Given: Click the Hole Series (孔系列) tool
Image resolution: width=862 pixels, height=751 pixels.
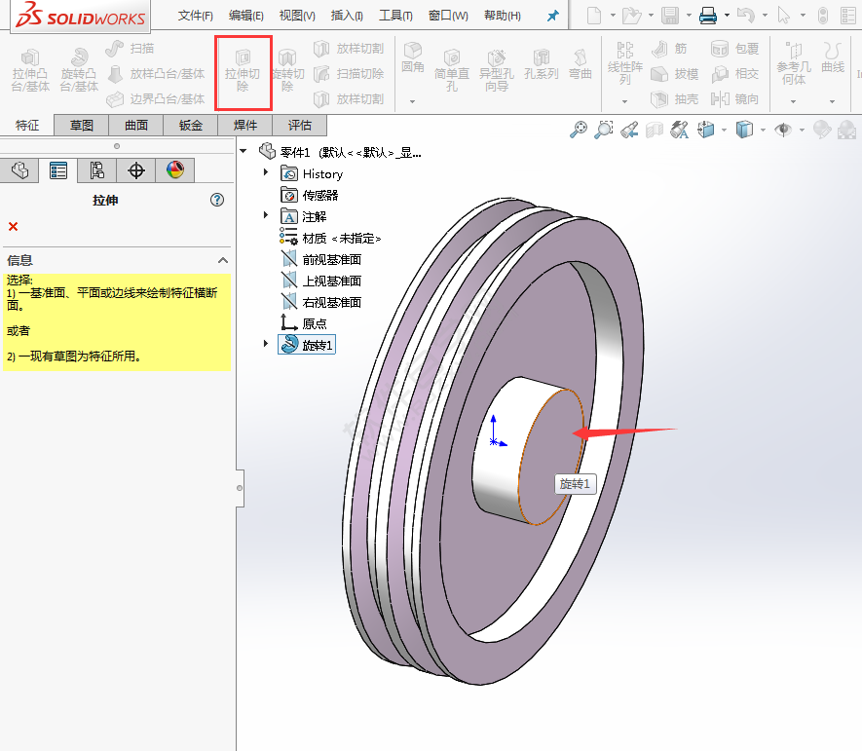Looking at the screenshot, I should 541,65.
